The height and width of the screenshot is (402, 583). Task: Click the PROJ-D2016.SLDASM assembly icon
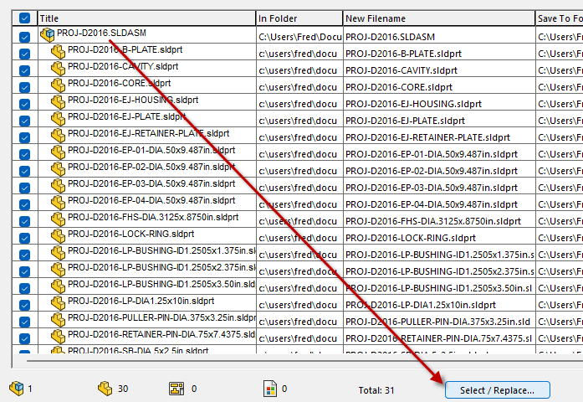[x=48, y=34]
